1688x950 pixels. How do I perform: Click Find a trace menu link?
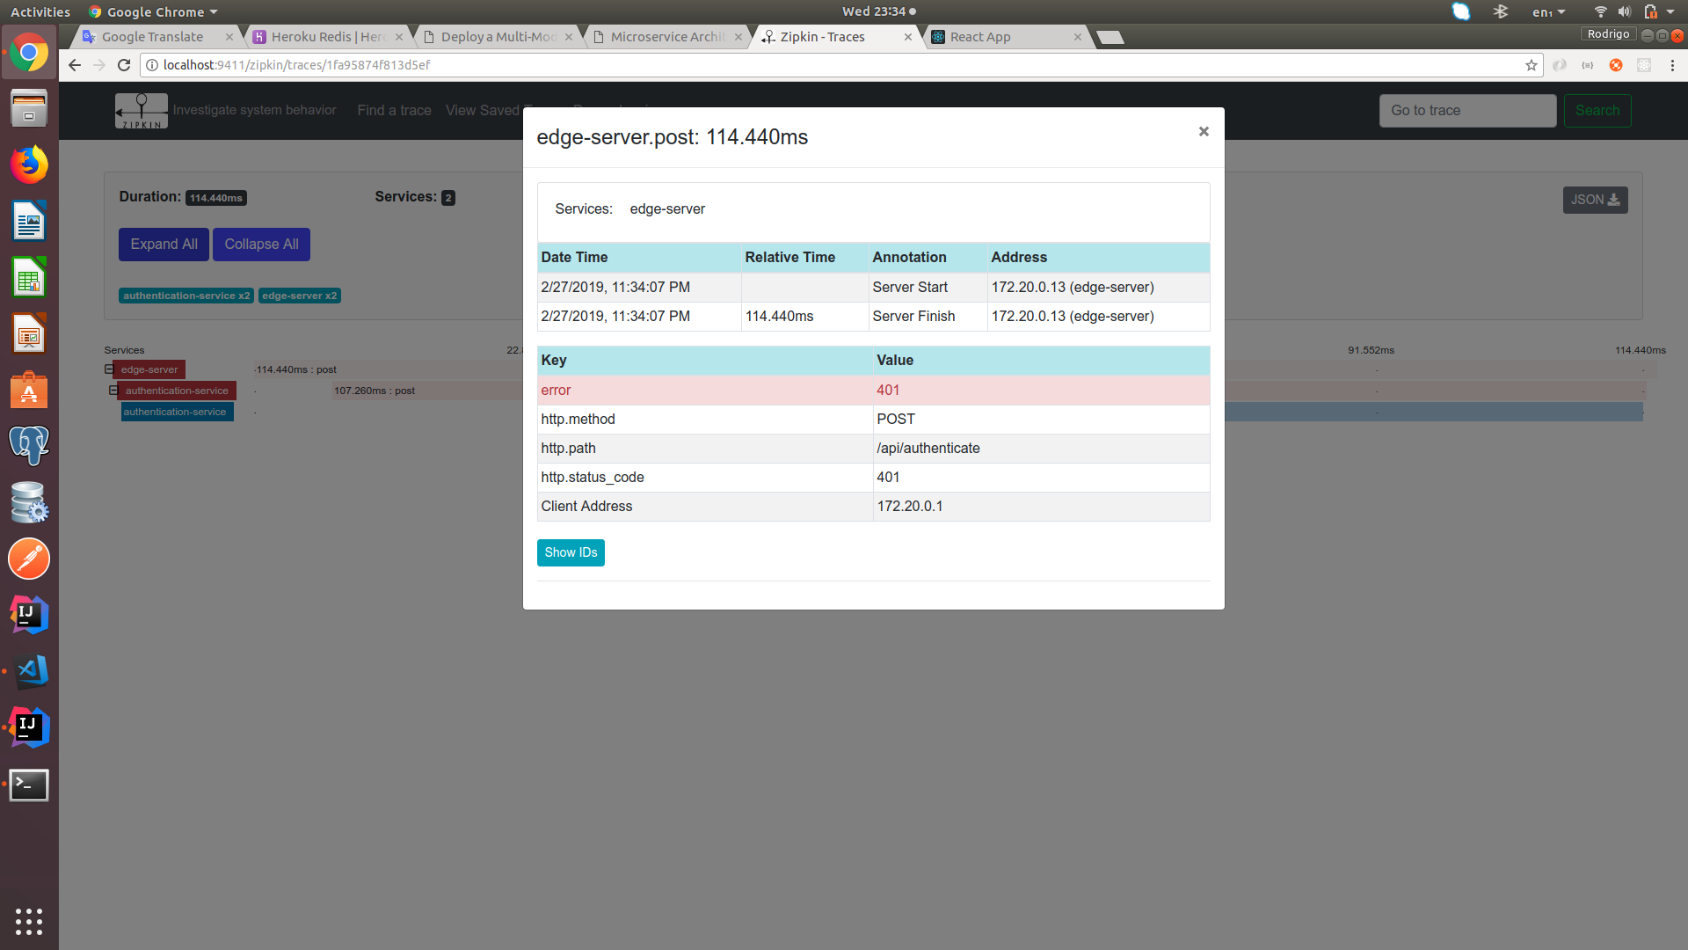[x=394, y=110]
